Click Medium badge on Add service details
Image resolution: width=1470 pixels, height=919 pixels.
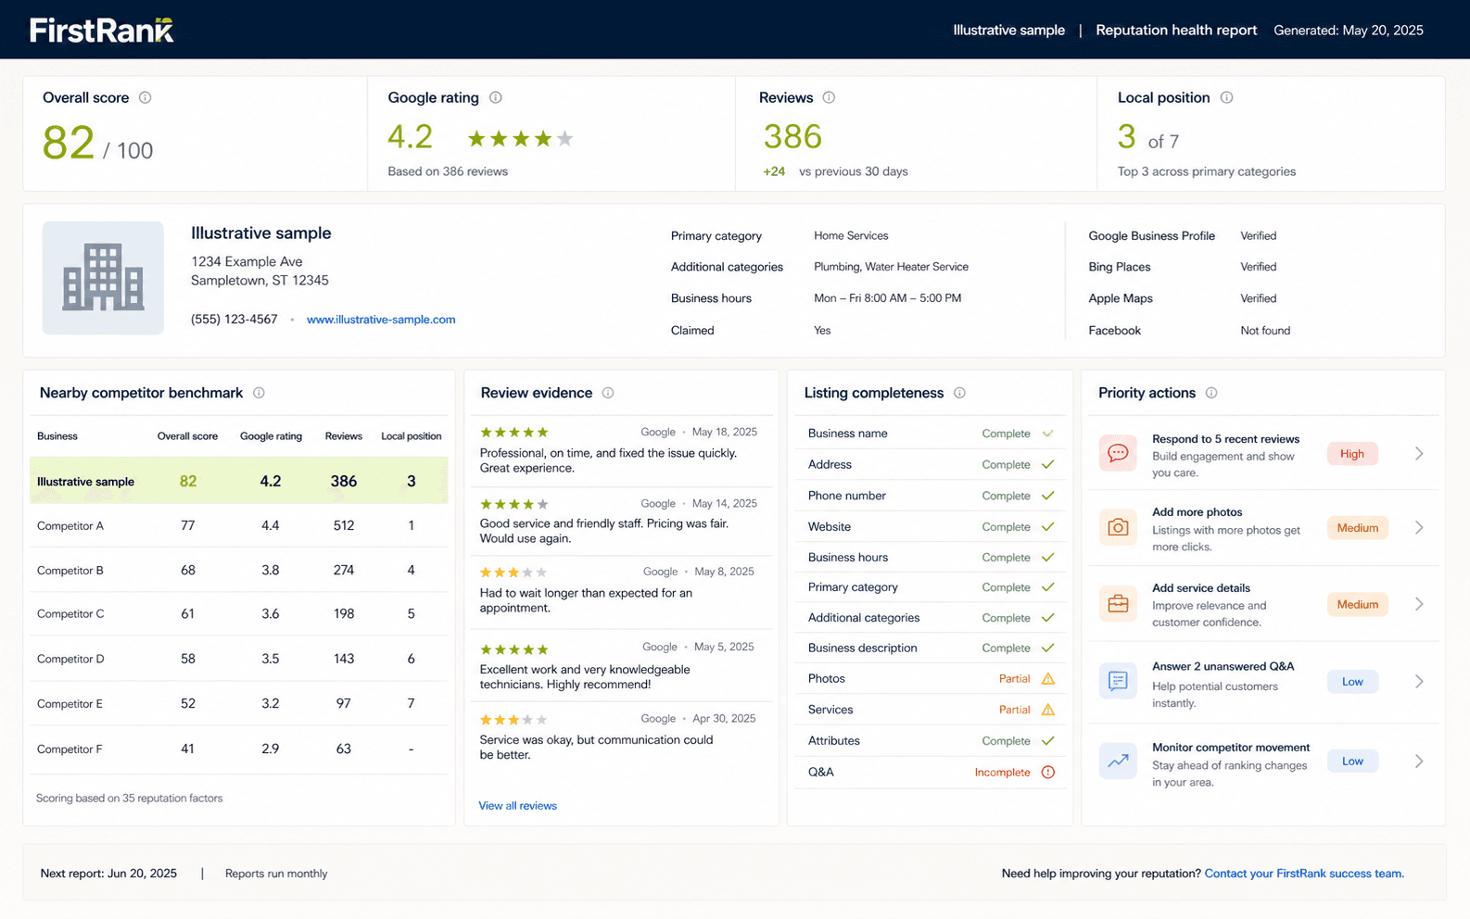[x=1358, y=604]
